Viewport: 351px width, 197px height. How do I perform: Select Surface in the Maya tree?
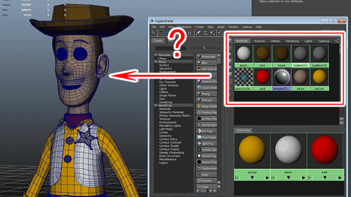[164, 65]
